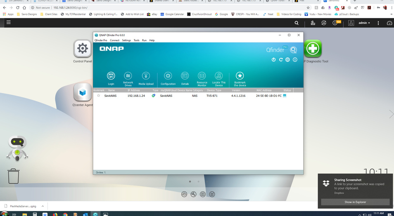Viewport: 394px width, 216px height.
Task: Click version 4.4.1.1216 cell
Action: tap(238, 96)
